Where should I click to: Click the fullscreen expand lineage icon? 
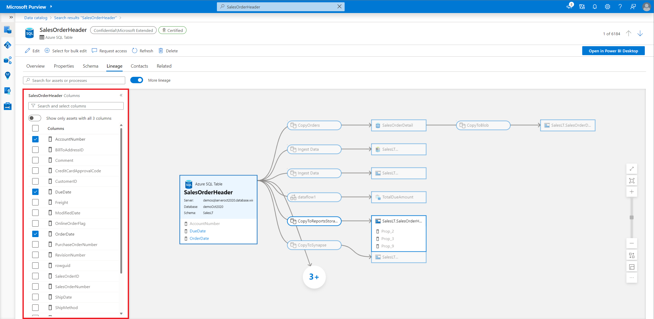pyautogui.click(x=632, y=169)
